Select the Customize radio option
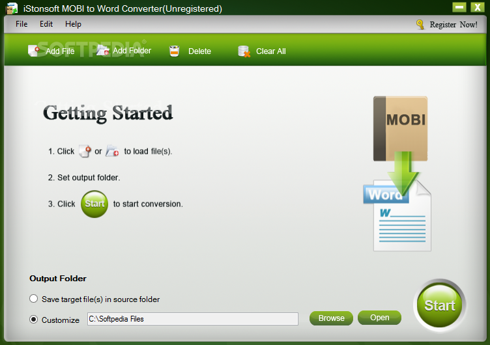The image size is (490, 345). [x=33, y=320]
